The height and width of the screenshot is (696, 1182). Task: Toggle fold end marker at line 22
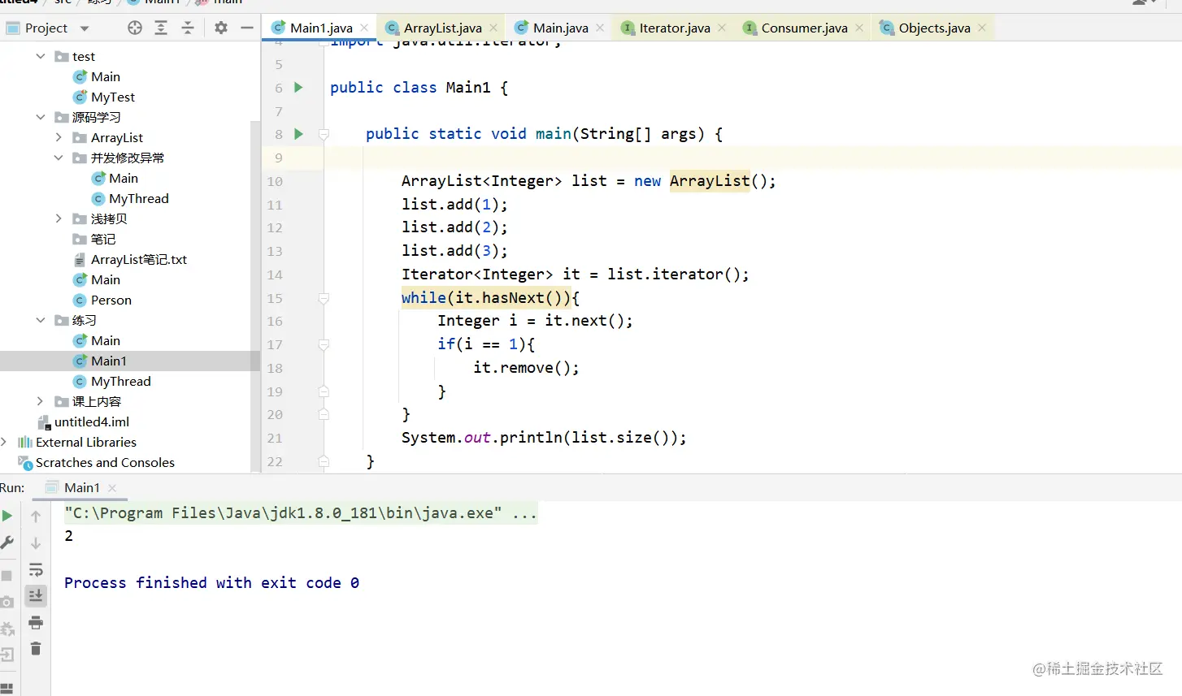(324, 461)
